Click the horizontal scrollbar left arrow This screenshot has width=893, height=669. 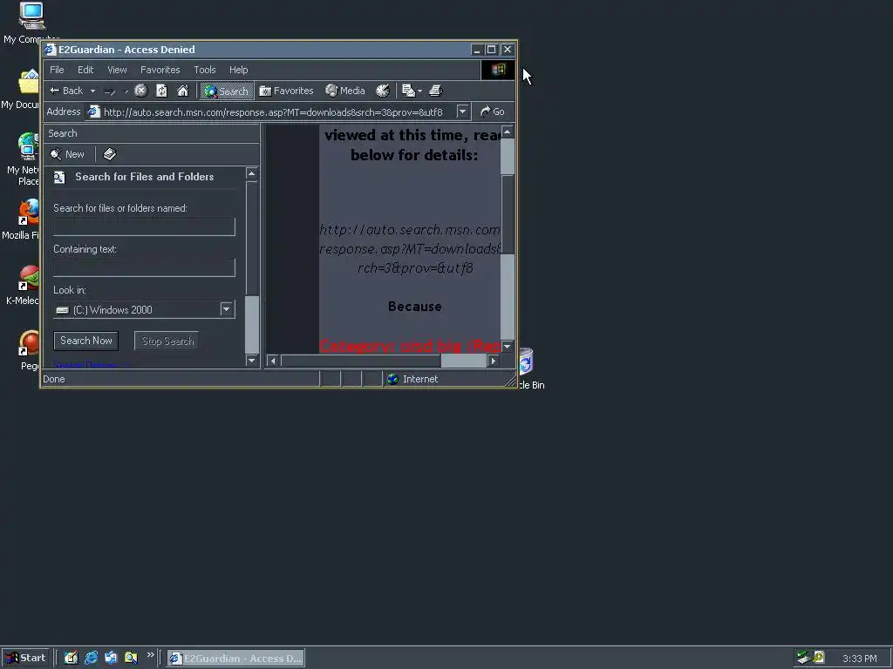(x=273, y=360)
